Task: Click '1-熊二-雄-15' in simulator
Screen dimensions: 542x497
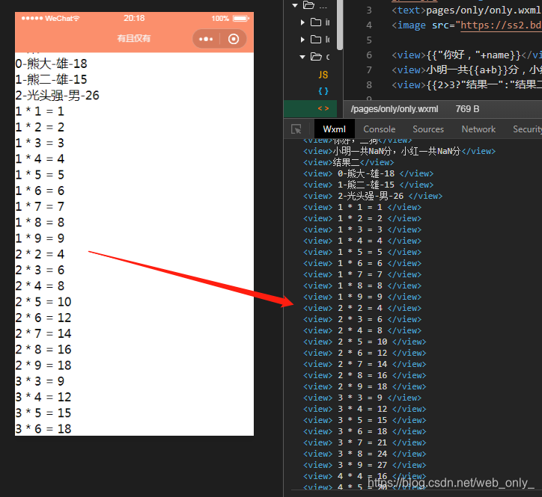Action: pos(51,79)
